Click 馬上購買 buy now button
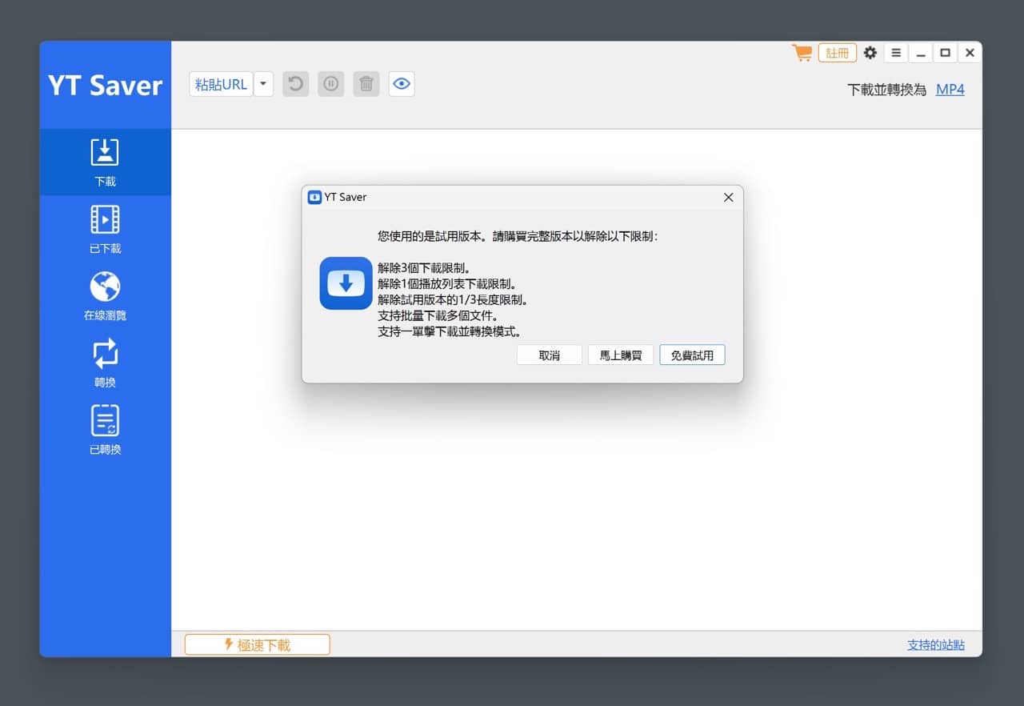 click(621, 355)
